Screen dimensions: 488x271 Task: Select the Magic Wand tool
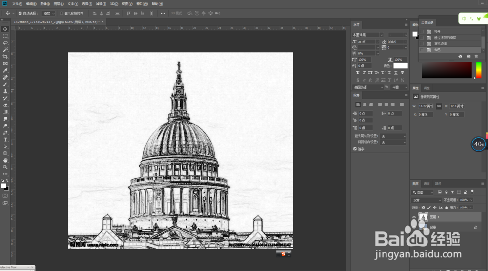tap(5, 49)
